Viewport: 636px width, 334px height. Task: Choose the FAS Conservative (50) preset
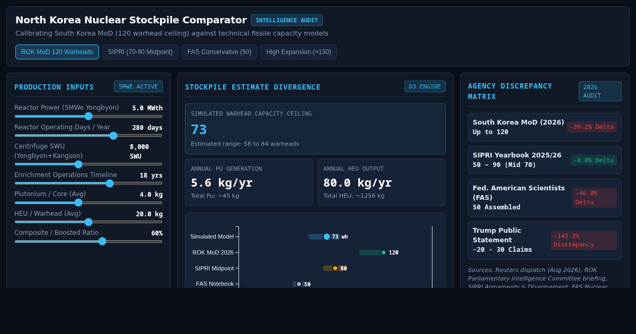coord(219,52)
